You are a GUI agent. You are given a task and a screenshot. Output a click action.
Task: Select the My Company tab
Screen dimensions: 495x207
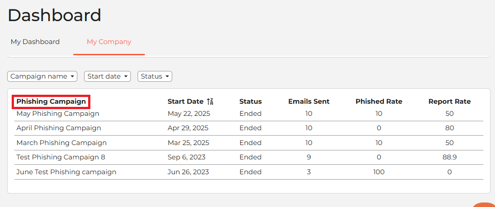(x=109, y=42)
